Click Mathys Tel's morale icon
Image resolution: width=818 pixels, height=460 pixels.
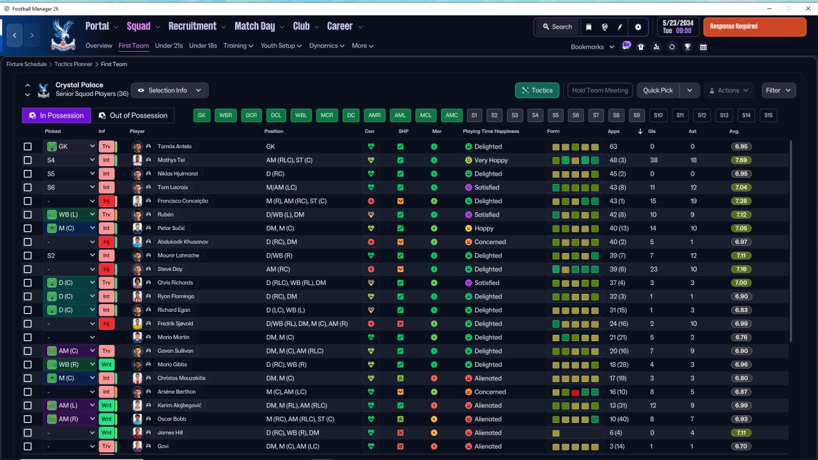click(434, 160)
